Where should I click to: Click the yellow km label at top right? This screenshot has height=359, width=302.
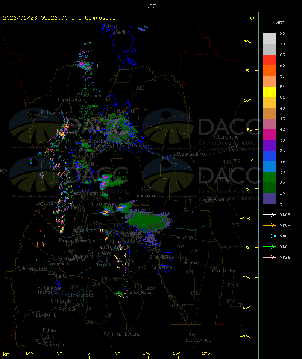(252, 18)
